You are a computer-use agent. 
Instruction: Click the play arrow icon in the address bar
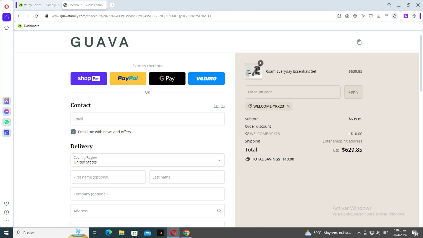(363, 16)
